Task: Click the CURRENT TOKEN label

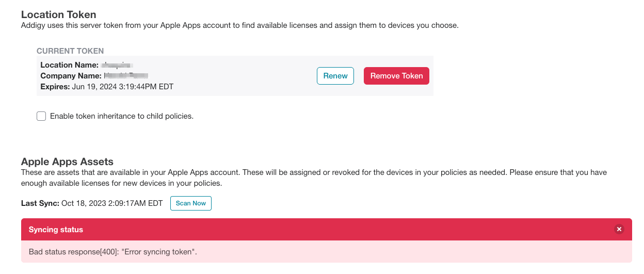Action: 70,51
